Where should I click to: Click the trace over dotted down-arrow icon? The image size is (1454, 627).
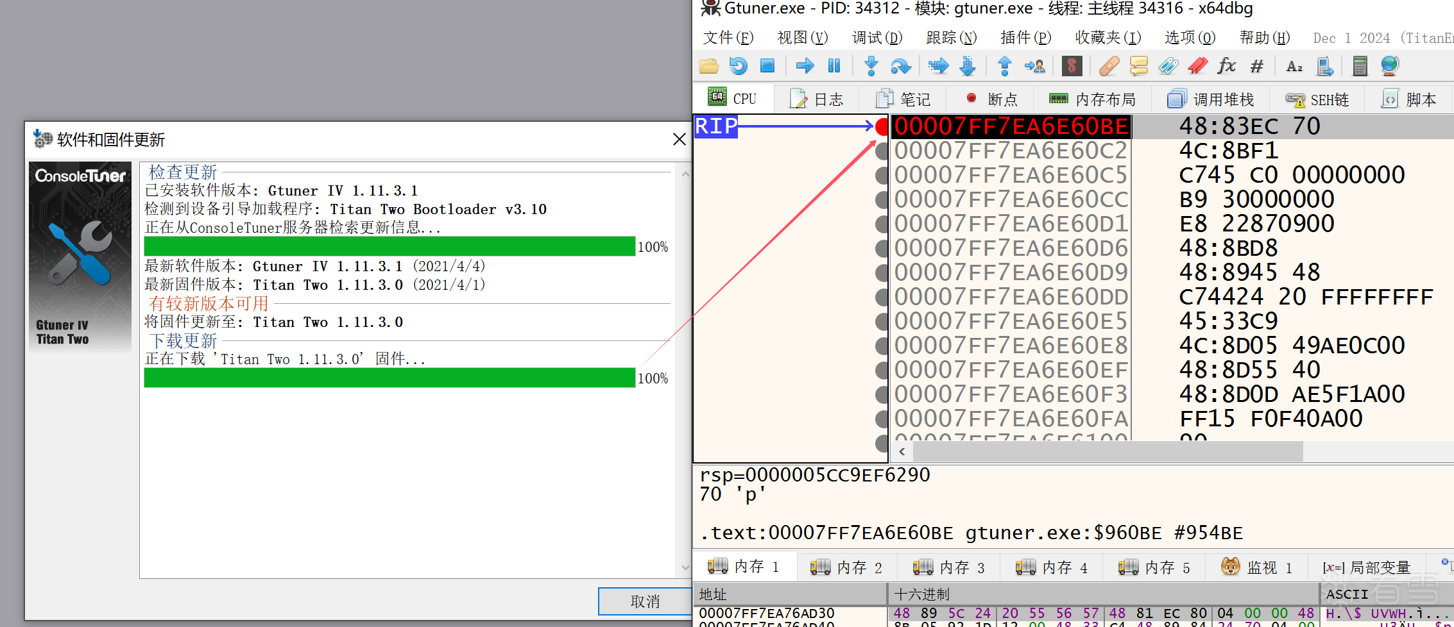click(968, 65)
